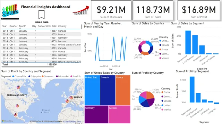Select Small Business bar in Profit by Segment chart
The height and width of the screenshot is (124, 222).
click(x=198, y=98)
